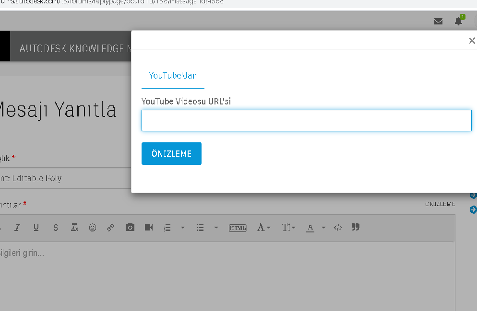The height and width of the screenshot is (311, 477).
Task: Expand numbered list style dropdown arrow
Action: click(x=183, y=227)
